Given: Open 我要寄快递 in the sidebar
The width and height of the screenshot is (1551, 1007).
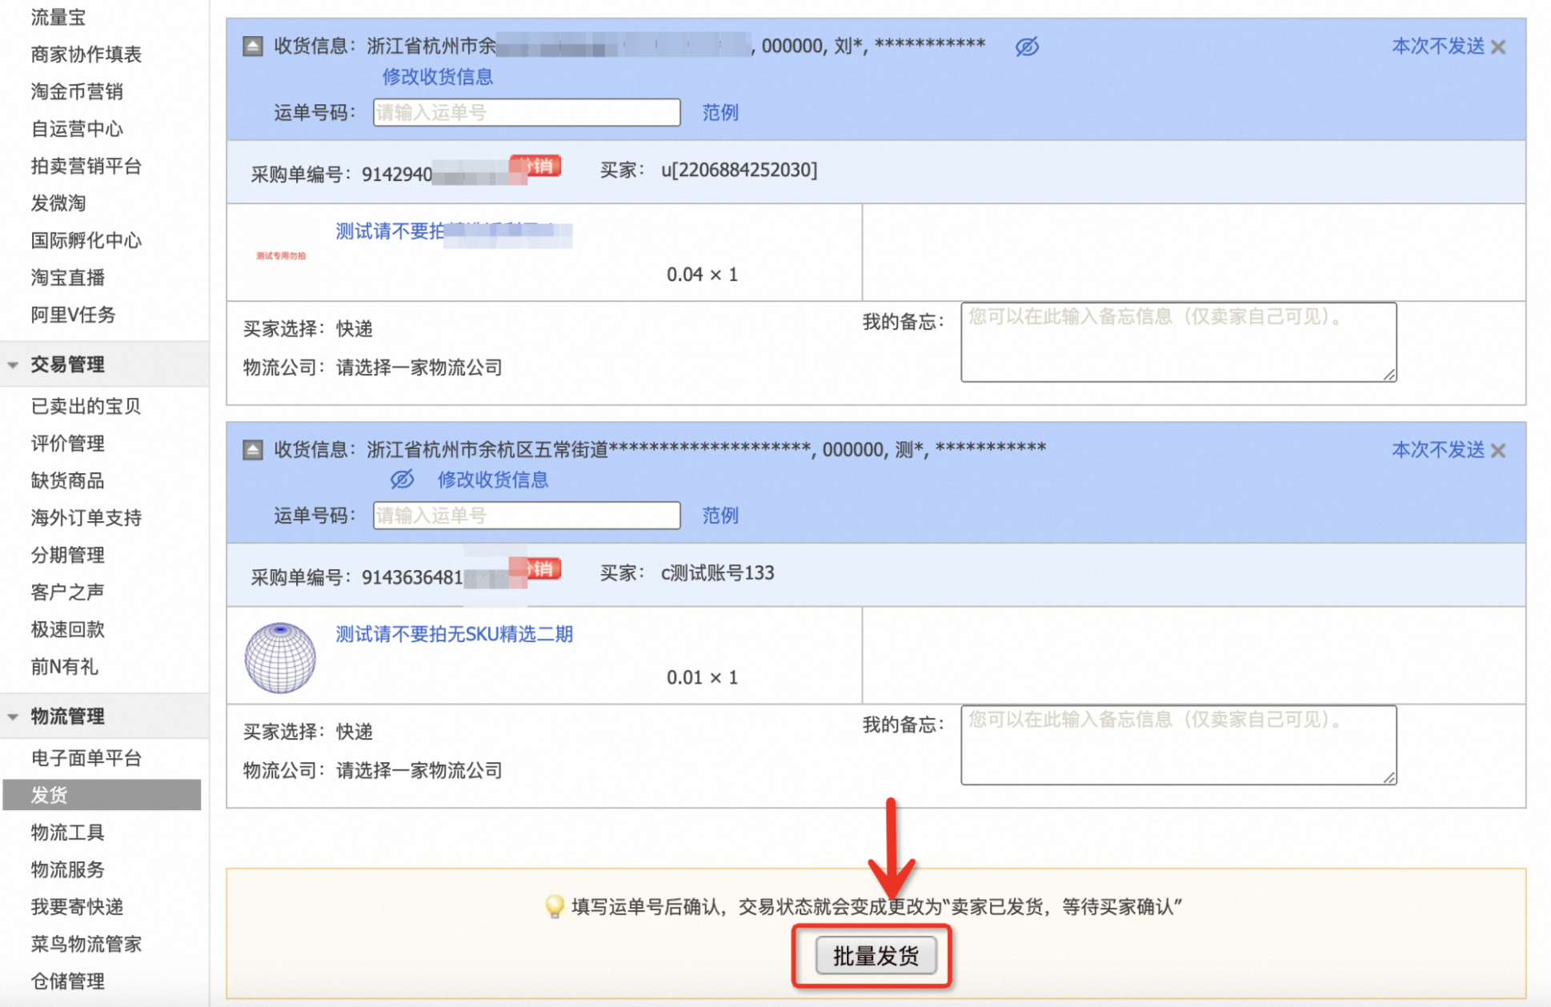Looking at the screenshot, I should click(77, 907).
